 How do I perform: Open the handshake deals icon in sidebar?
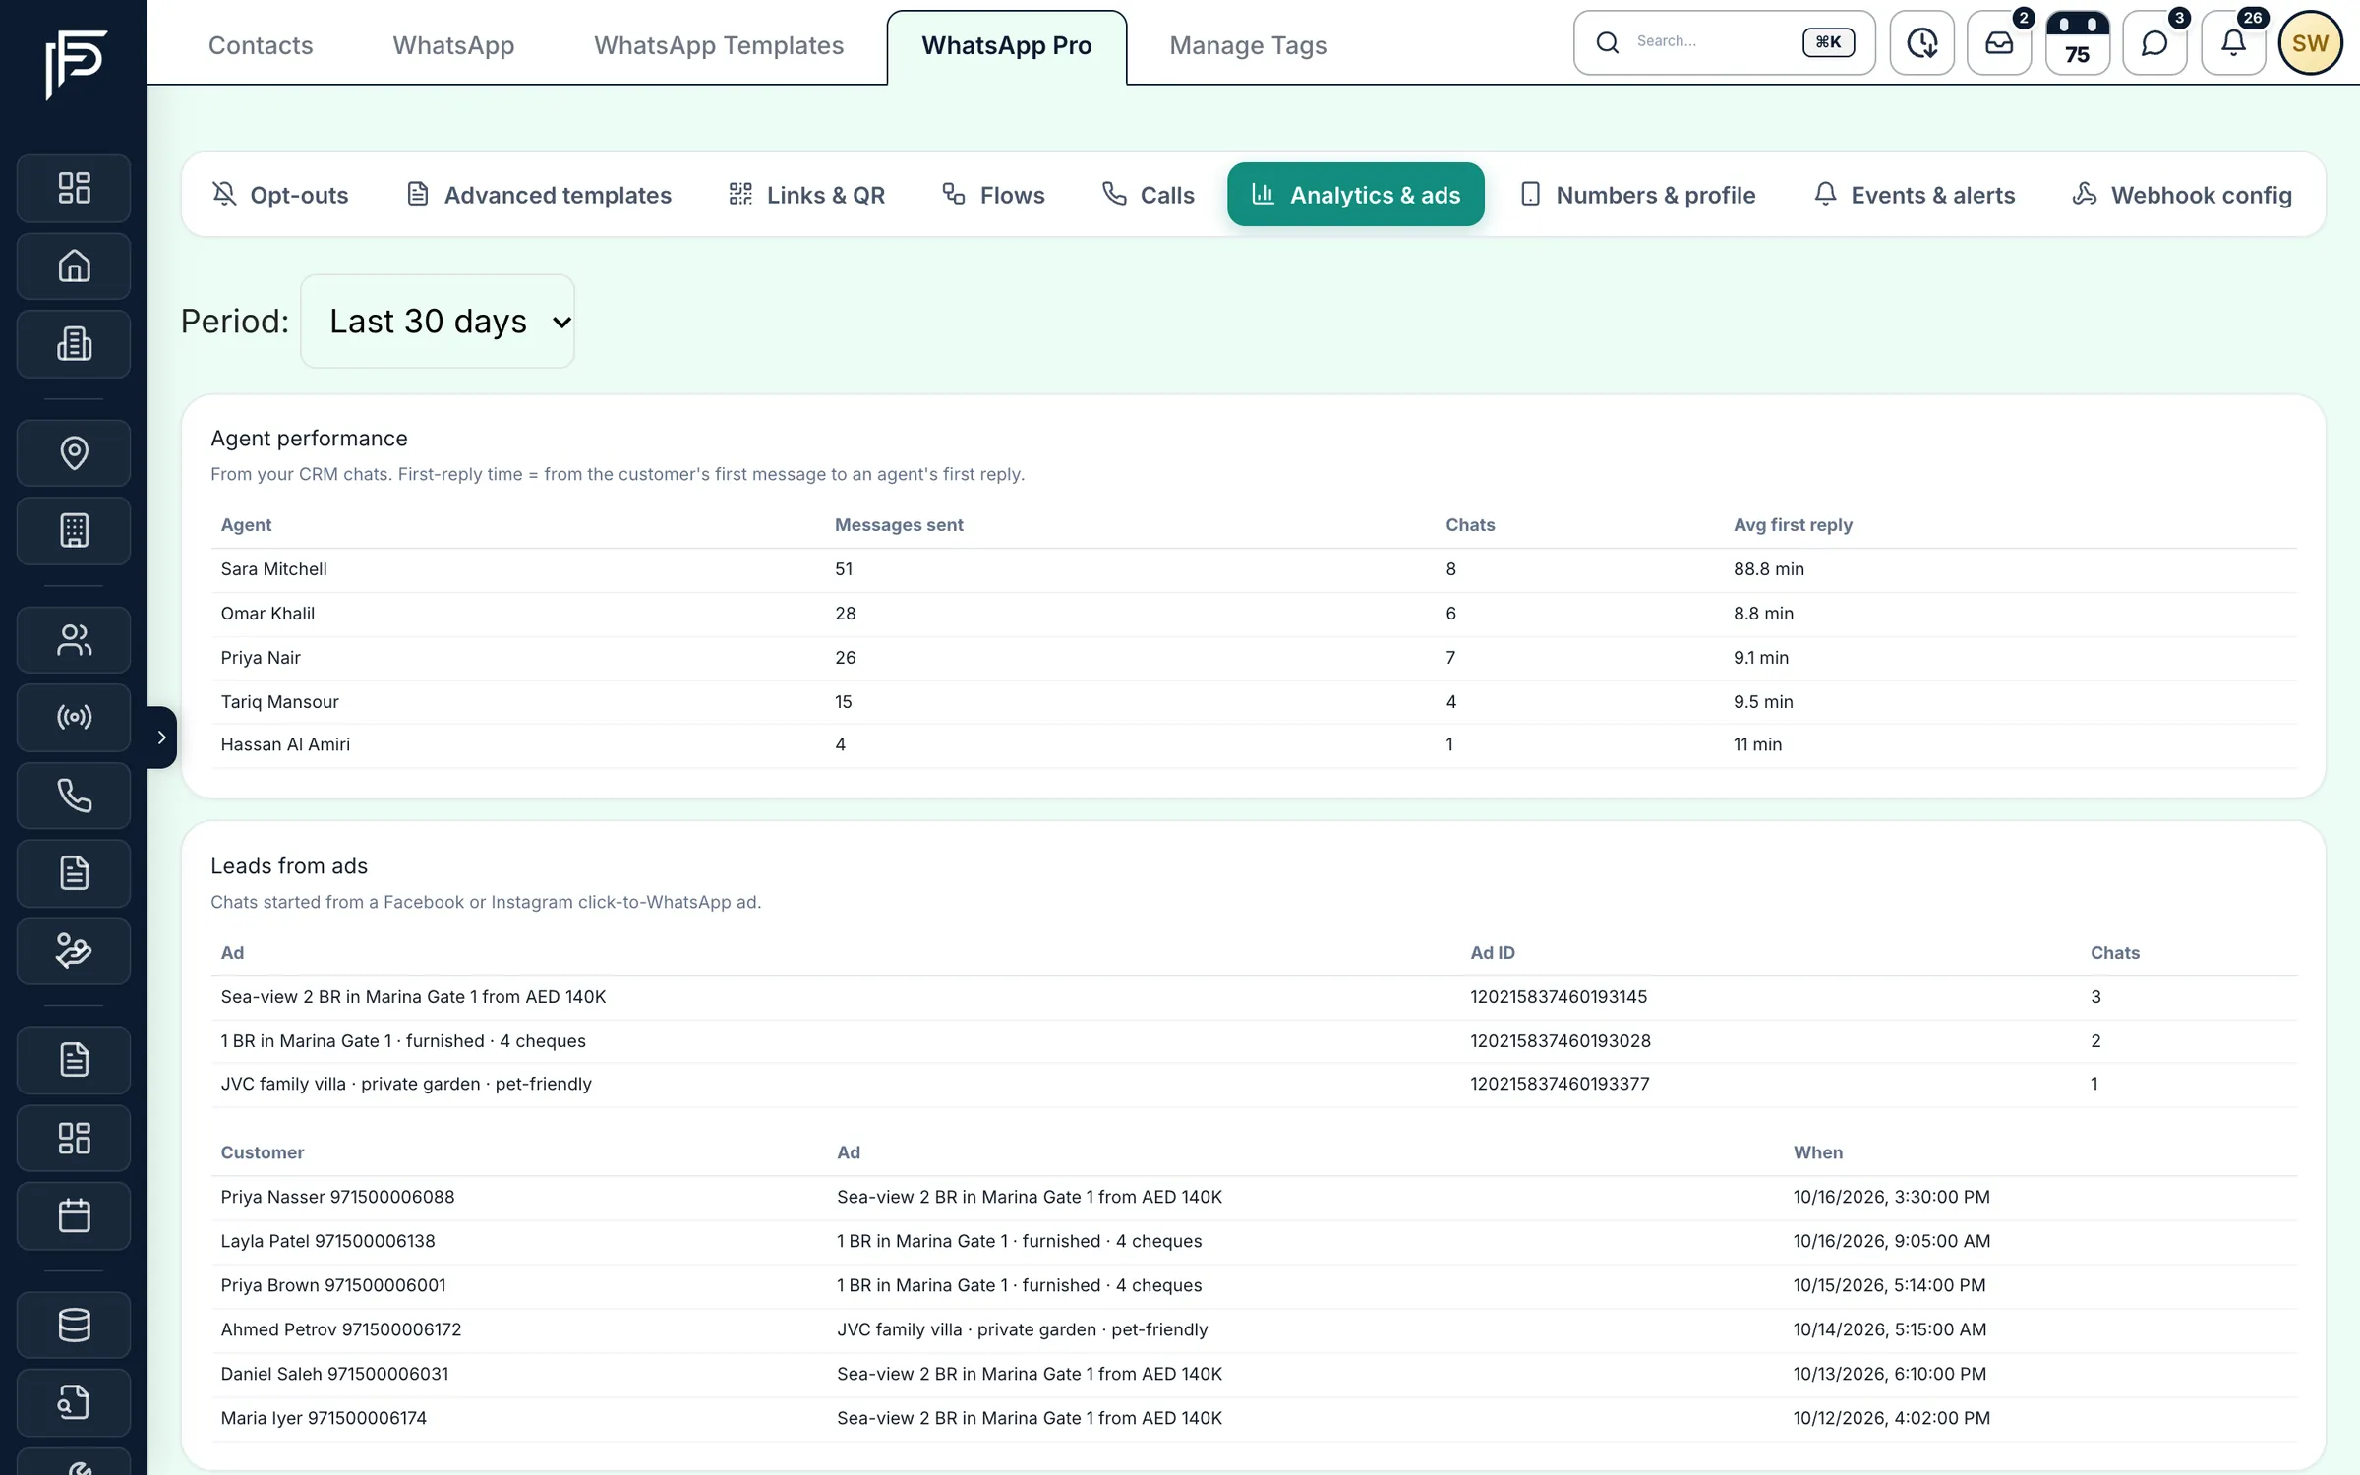coord(74,951)
